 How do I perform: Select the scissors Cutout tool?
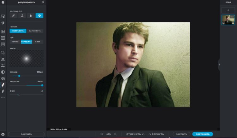[3, 59]
